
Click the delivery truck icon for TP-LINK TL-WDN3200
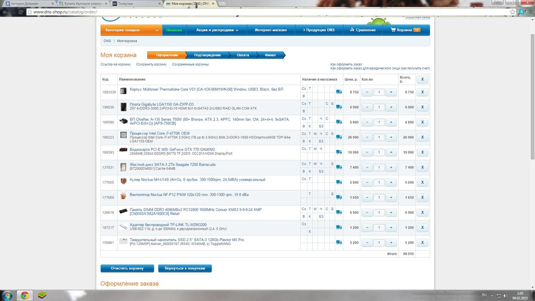[339, 228]
